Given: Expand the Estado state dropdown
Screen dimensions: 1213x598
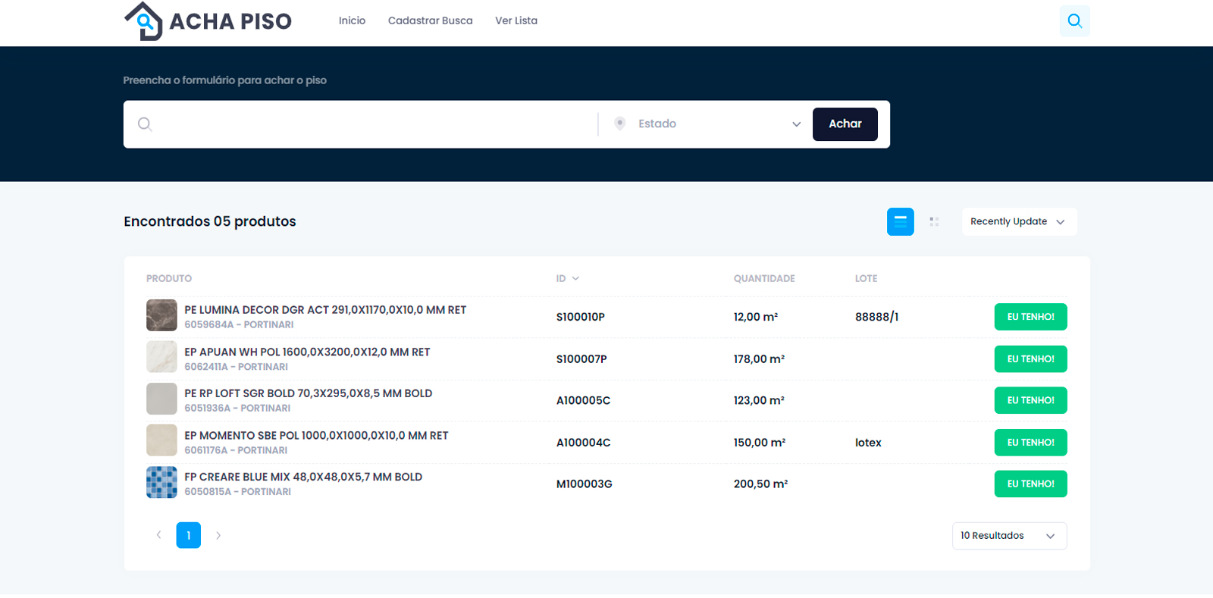Looking at the screenshot, I should (707, 124).
